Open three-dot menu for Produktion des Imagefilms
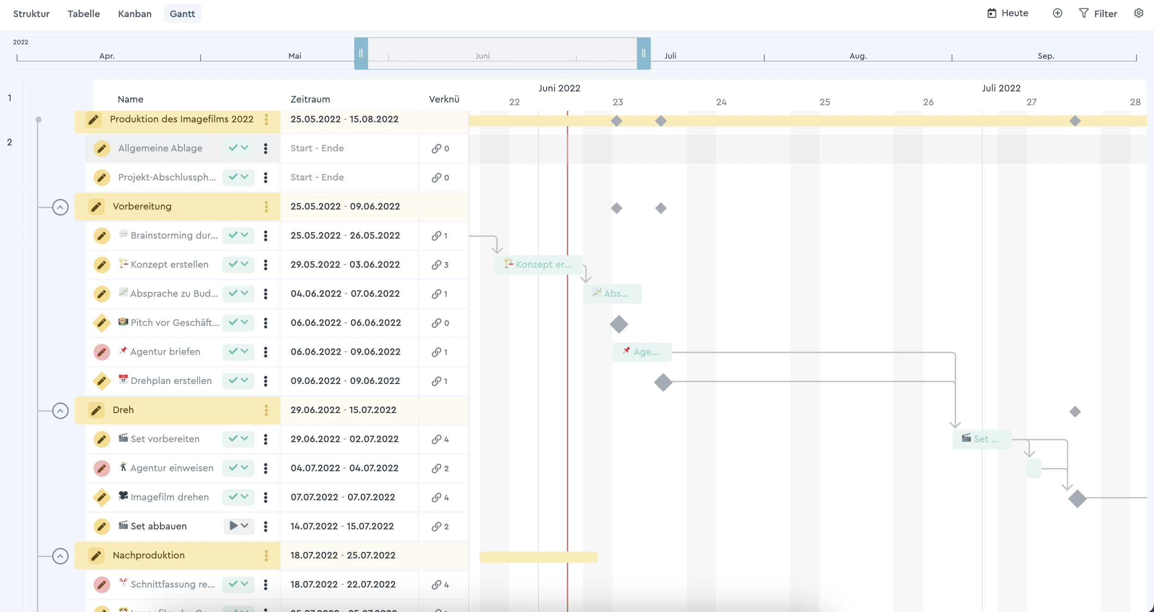 [266, 120]
